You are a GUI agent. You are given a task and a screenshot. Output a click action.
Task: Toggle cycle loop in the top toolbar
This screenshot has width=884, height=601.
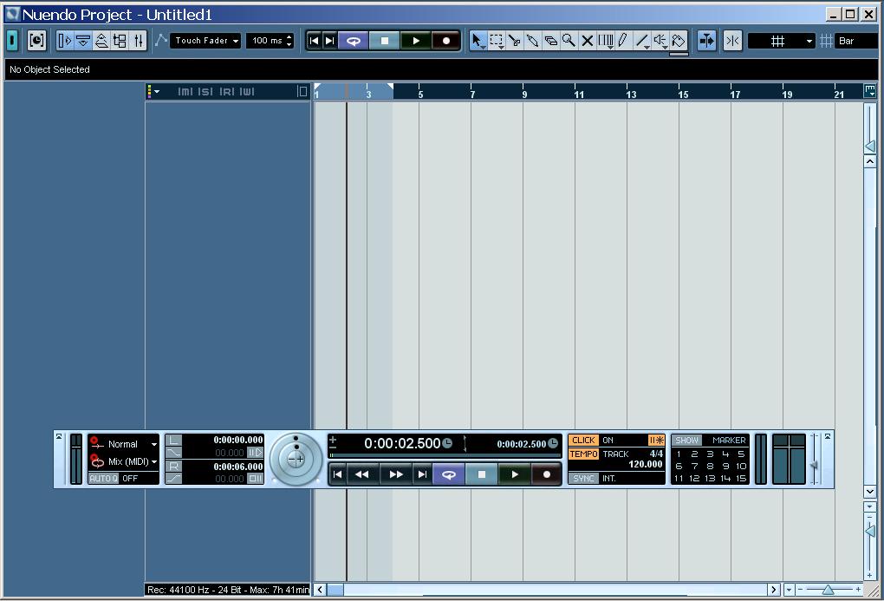354,41
